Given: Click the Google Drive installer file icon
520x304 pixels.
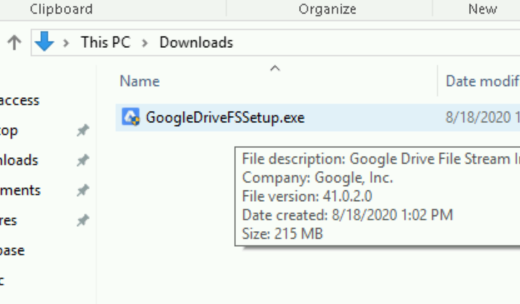Looking at the screenshot, I should click(x=131, y=117).
